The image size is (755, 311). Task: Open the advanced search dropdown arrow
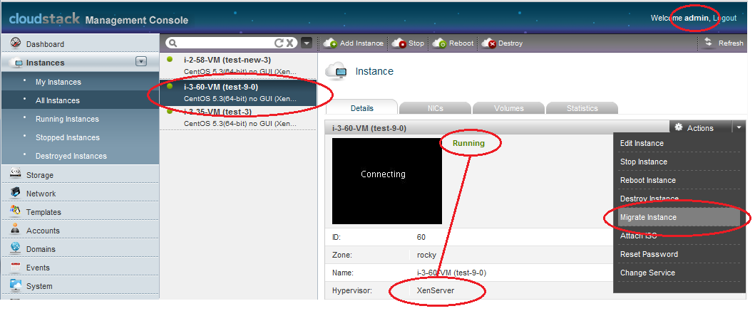pyautogui.click(x=307, y=43)
